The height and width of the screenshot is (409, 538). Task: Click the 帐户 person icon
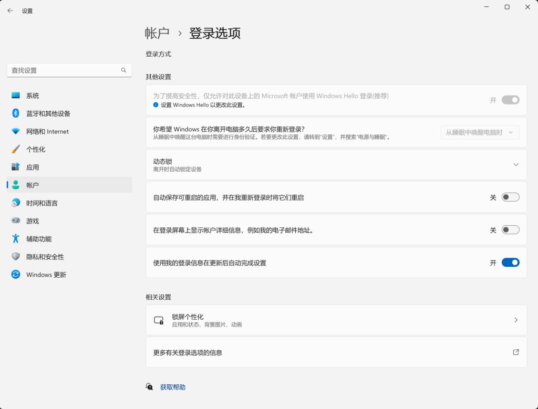pos(15,185)
